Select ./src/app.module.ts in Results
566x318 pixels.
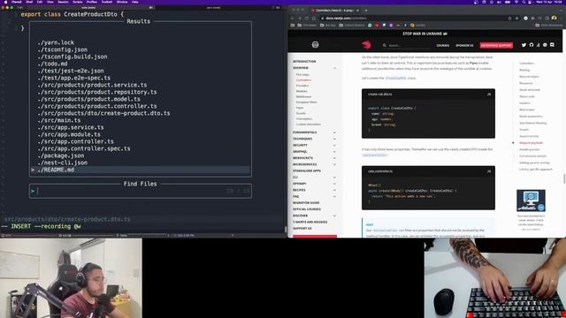click(69, 134)
